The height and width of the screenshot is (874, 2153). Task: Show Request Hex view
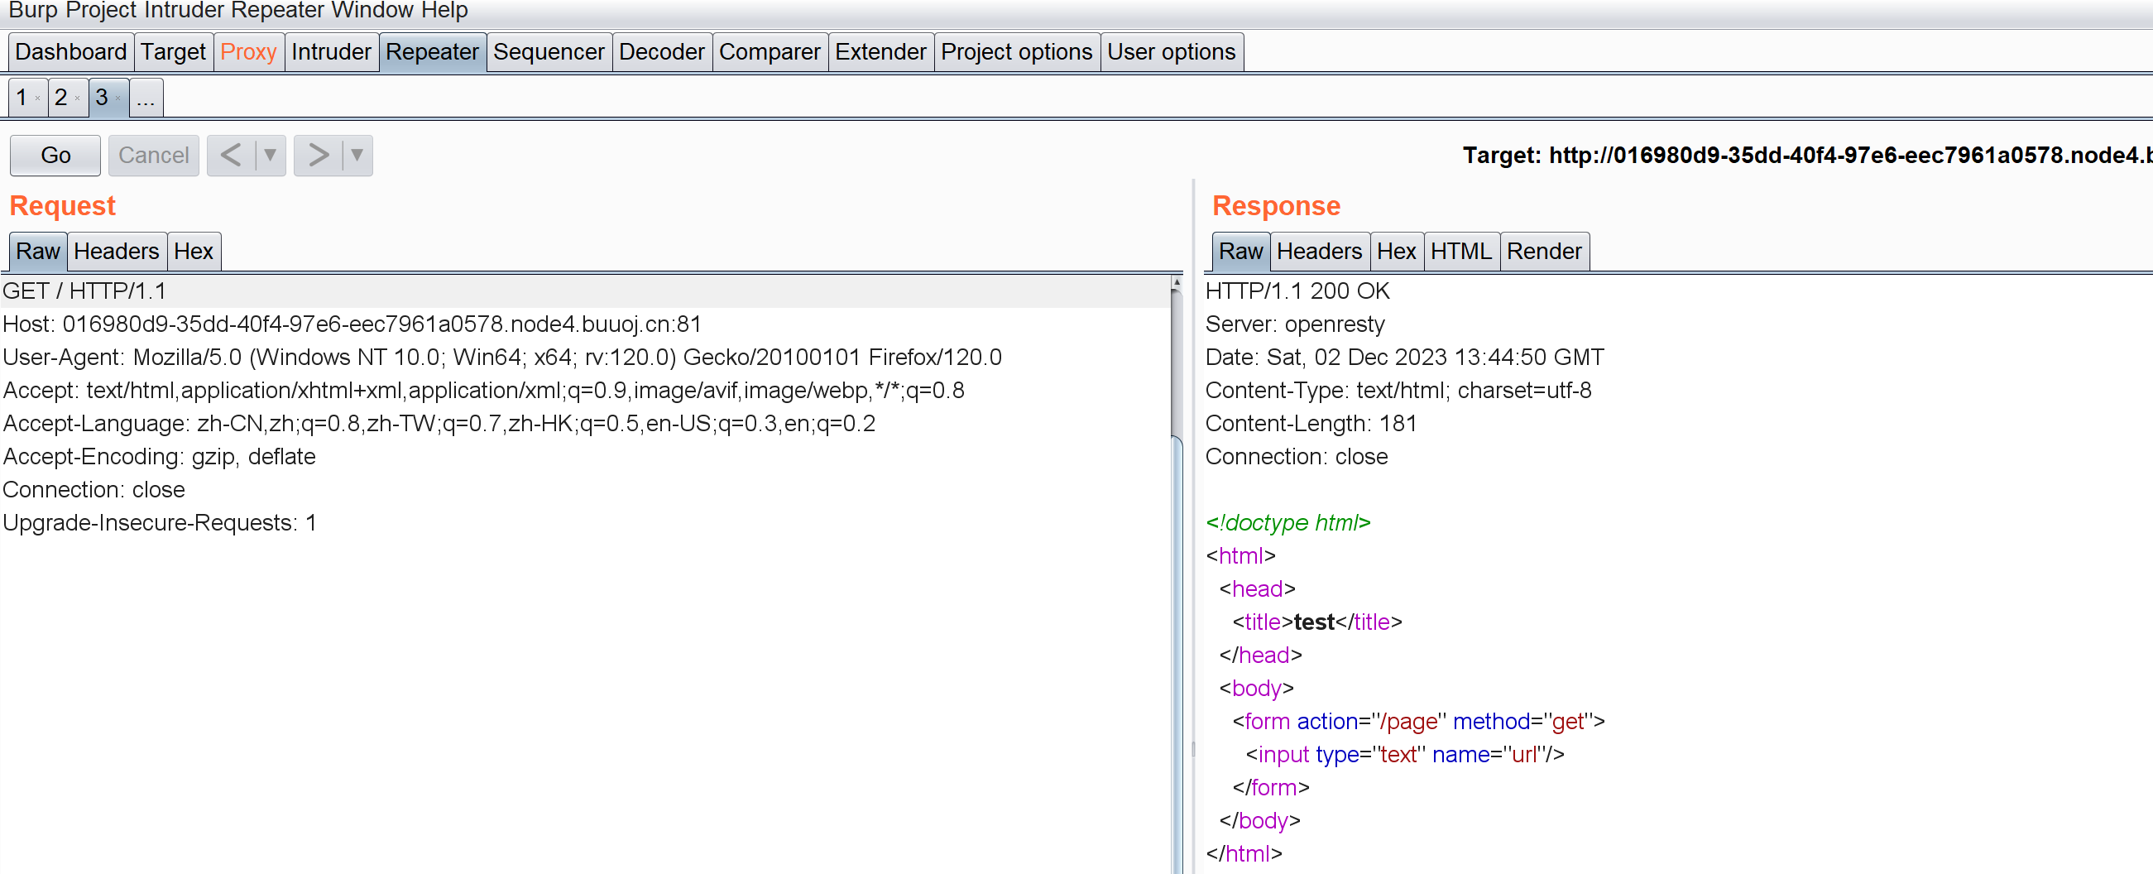pos(194,251)
